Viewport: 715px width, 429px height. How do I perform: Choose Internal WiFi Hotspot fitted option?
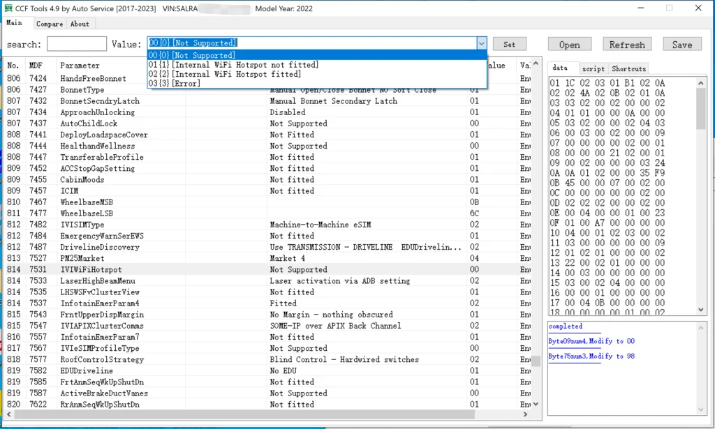[317, 74]
